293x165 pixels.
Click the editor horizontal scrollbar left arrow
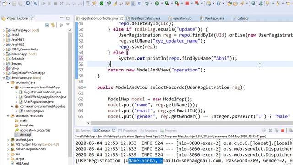tap(88, 123)
